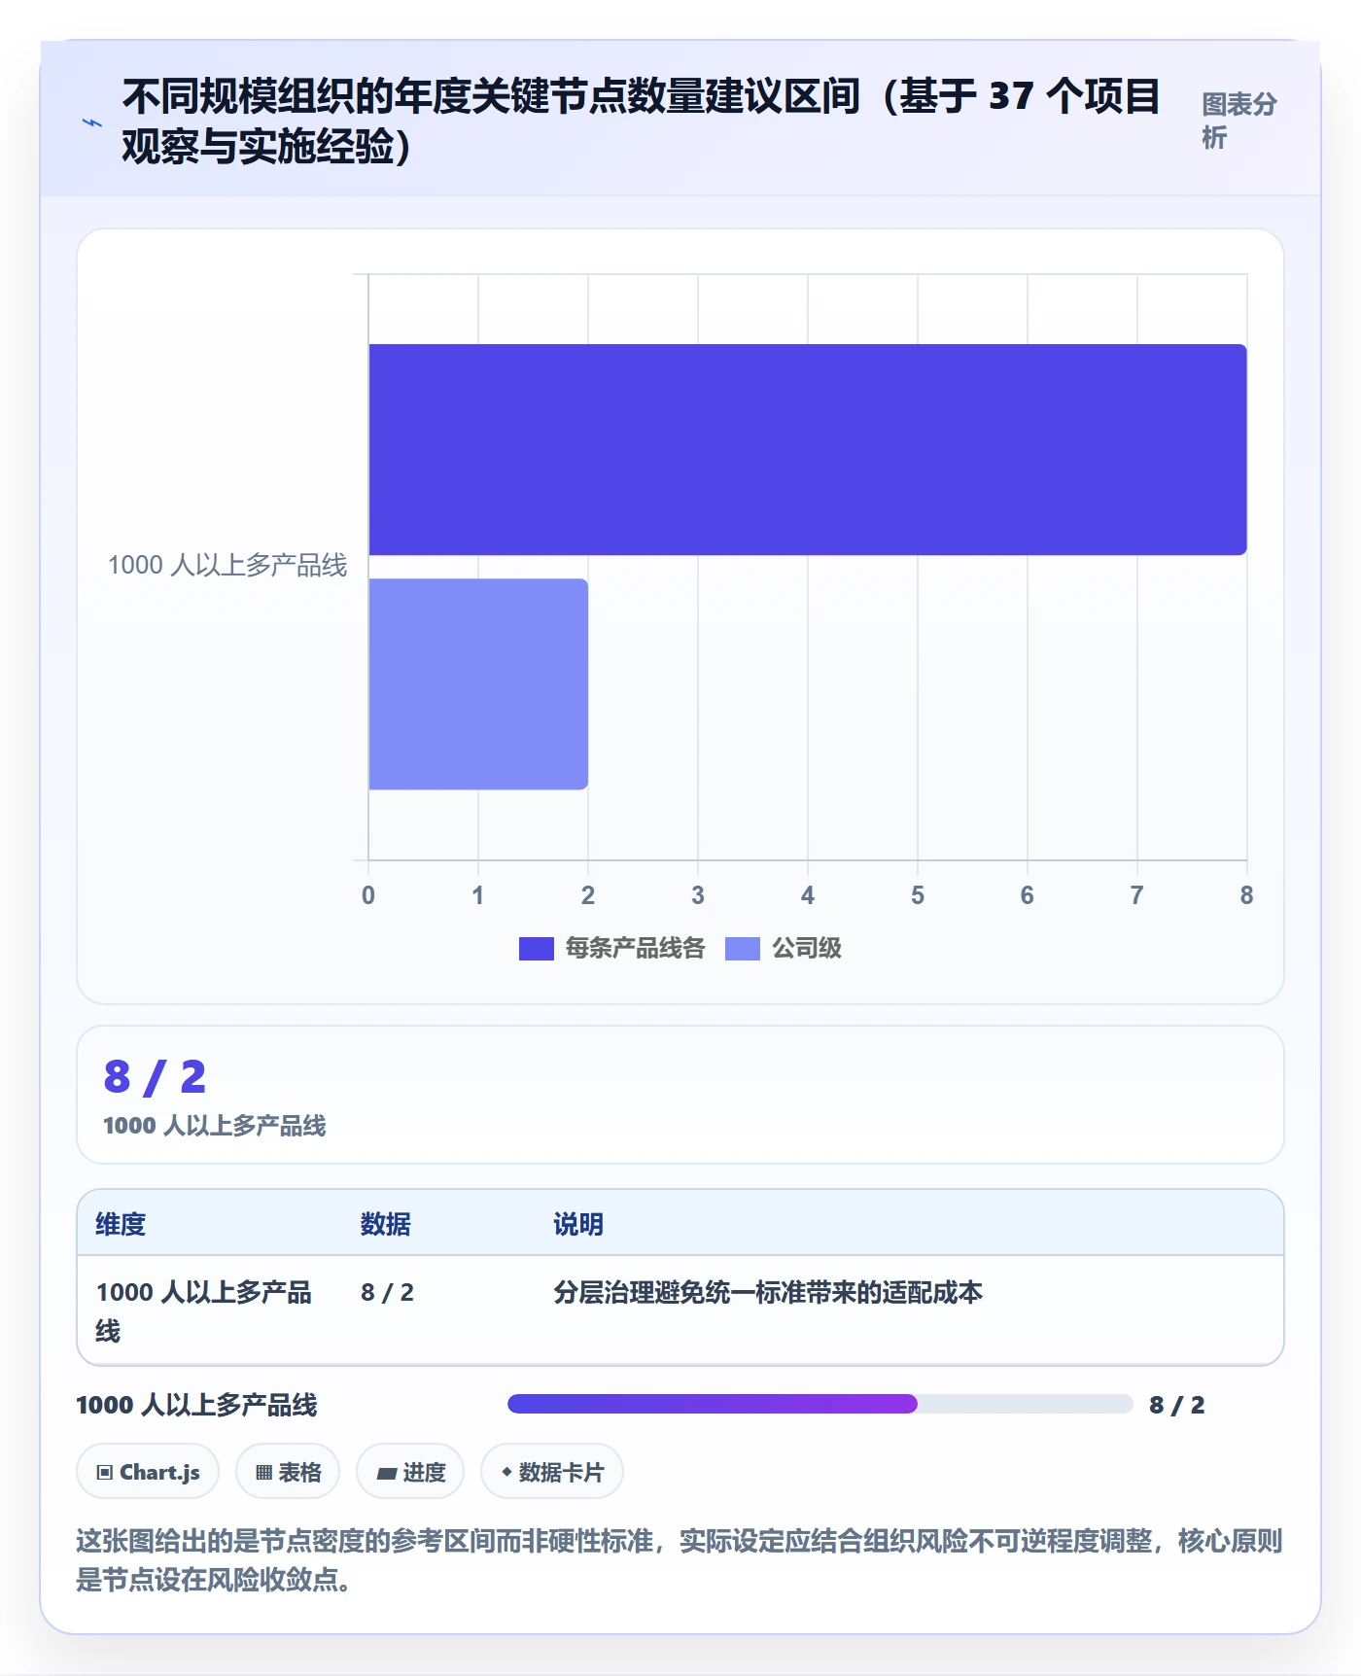Screen dimensions: 1361x1676
Task: Click the large 8 / 2 stat value
Action: pos(156,1076)
